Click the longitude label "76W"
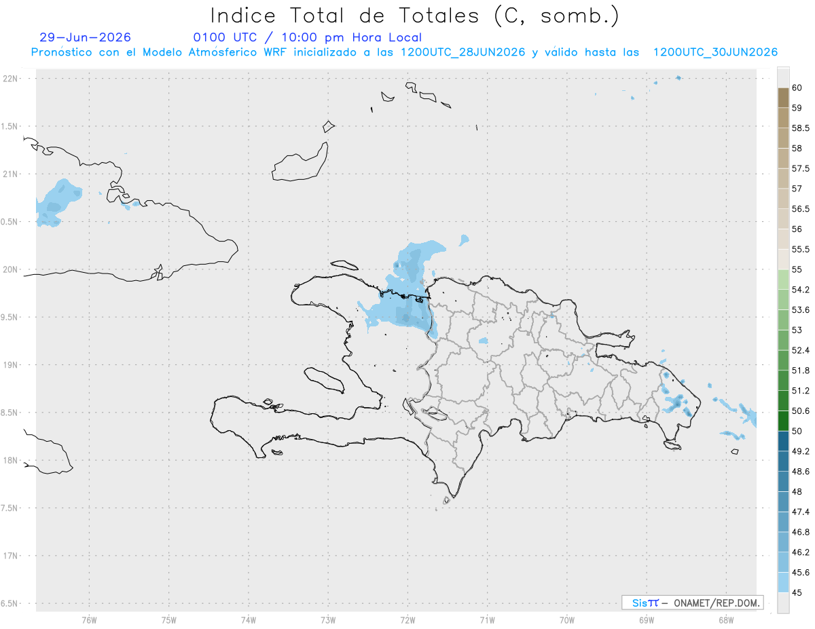 (x=89, y=620)
